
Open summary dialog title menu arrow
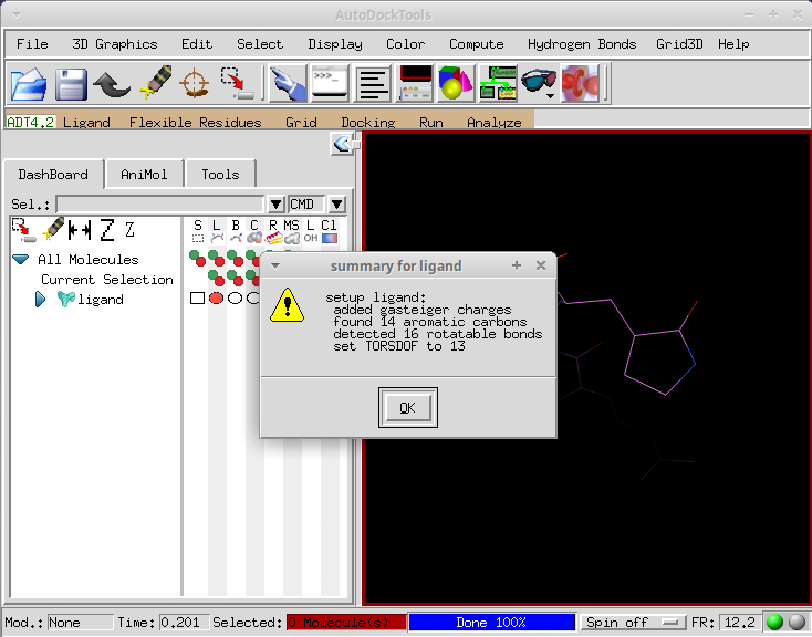[x=275, y=266]
